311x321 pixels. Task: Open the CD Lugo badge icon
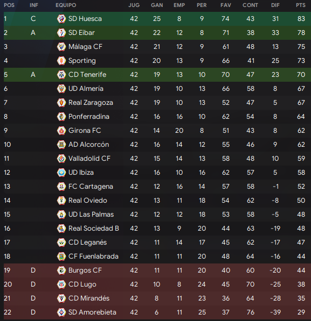[x=61, y=284]
